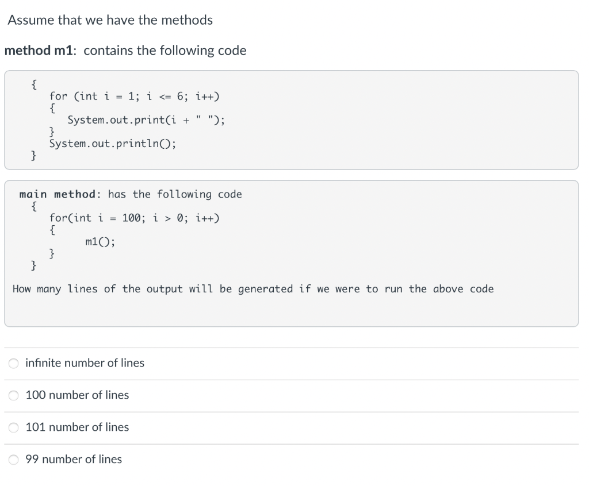Screen dimensions: 589x486
Task: Click the Assume that we have the methods text
Action: click(110, 20)
